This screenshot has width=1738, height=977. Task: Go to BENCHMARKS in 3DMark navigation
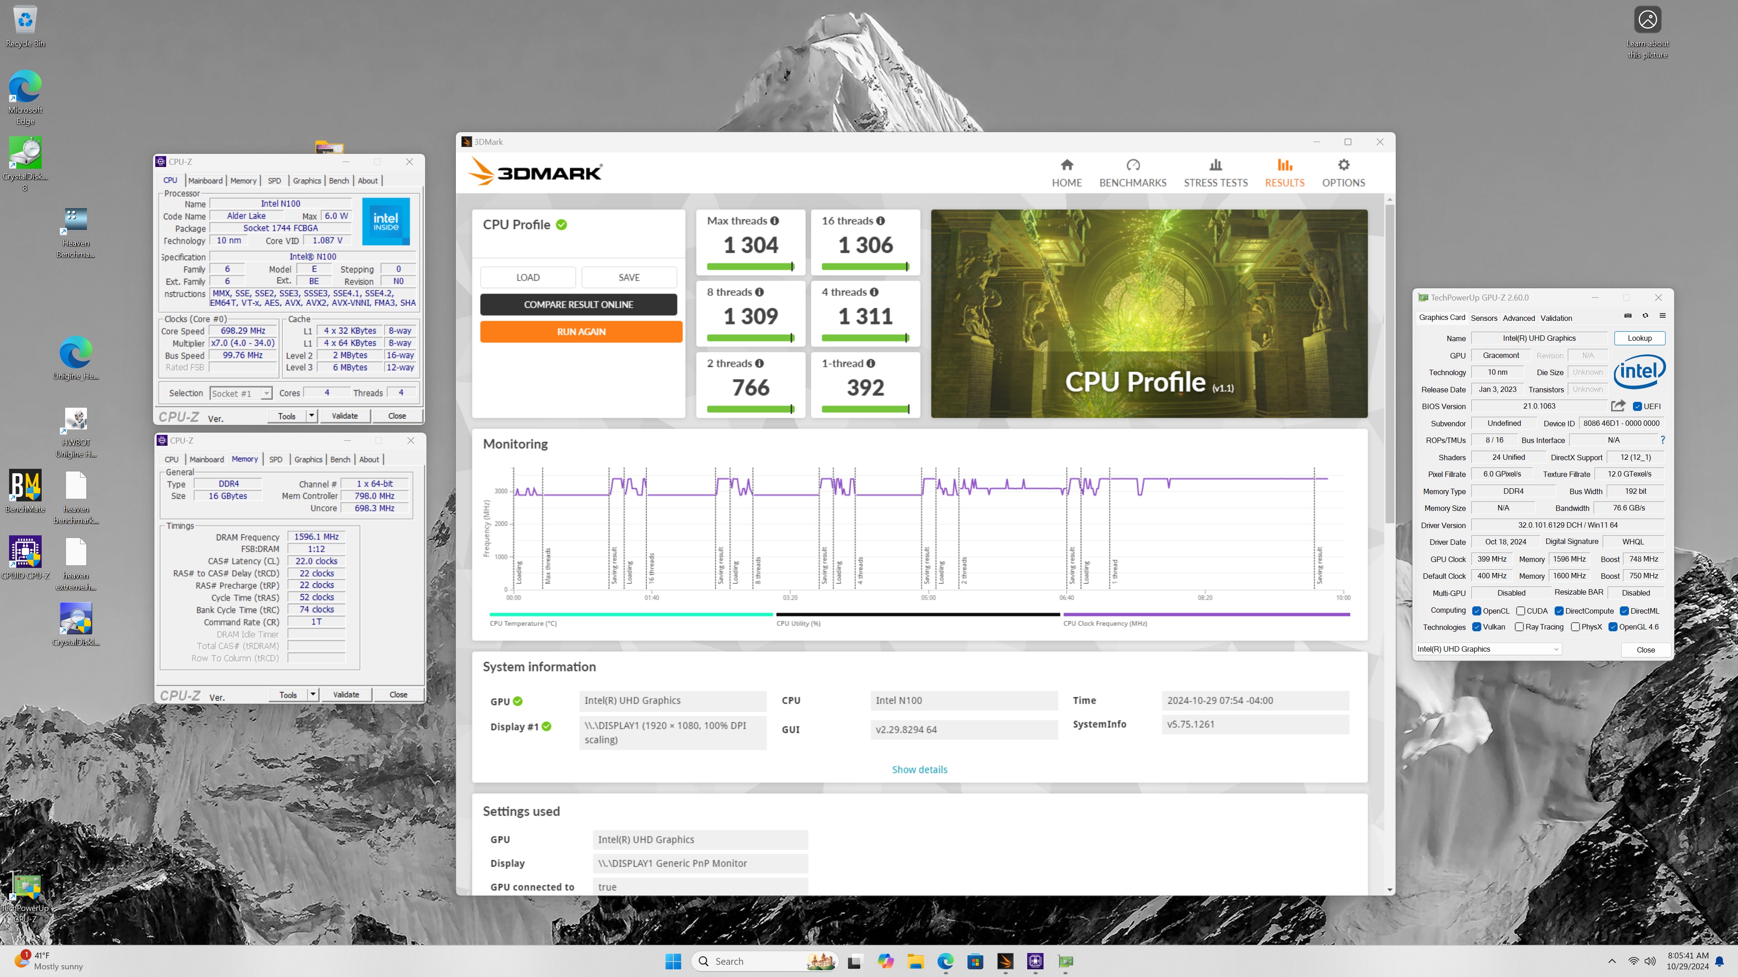[1132, 172]
